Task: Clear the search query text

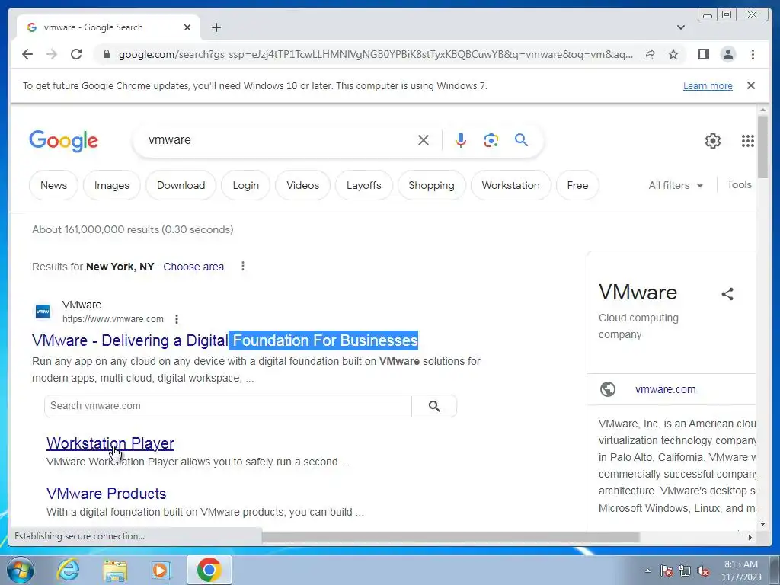Action: (x=424, y=140)
